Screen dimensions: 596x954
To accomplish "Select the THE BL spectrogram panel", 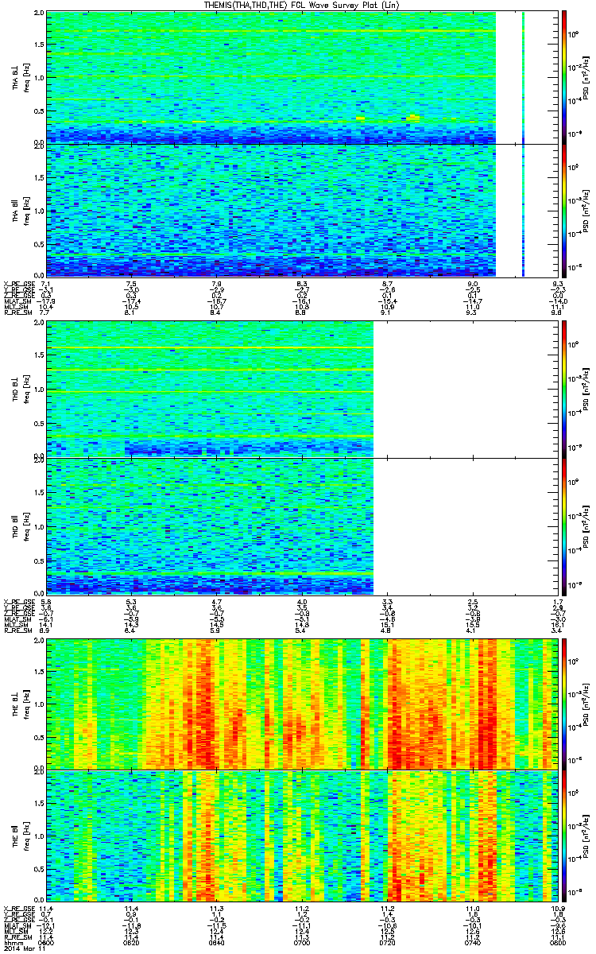I will pos(302,703).
